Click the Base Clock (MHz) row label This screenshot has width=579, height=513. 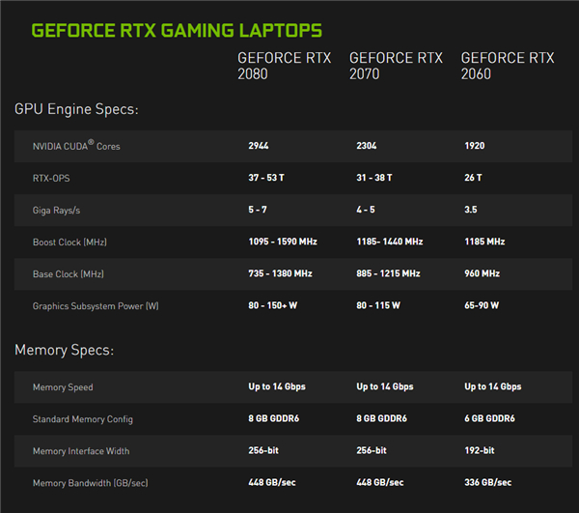point(69,274)
